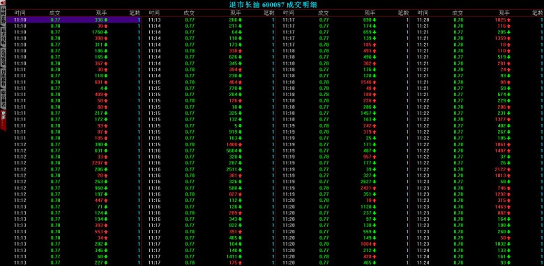
Task: Click the 时间 header in the third column
Action: [x=289, y=13]
